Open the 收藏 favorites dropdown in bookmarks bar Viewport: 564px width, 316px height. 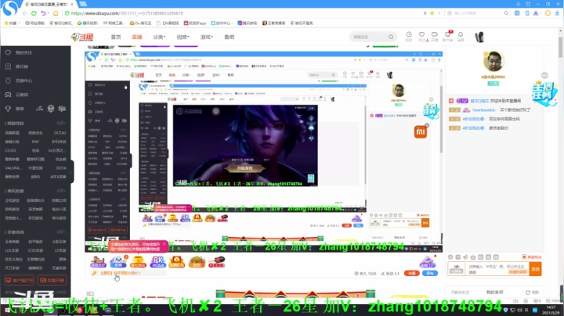[x=11, y=23]
